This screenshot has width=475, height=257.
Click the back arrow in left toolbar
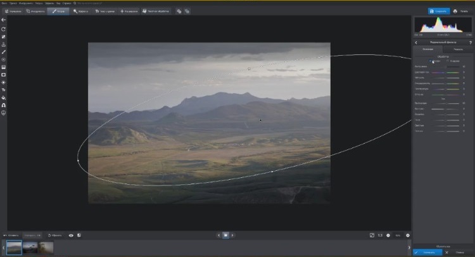click(x=4, y=20)
